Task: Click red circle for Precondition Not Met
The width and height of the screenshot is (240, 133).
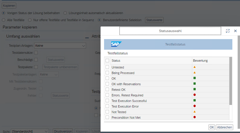Action: pos(194,117)
